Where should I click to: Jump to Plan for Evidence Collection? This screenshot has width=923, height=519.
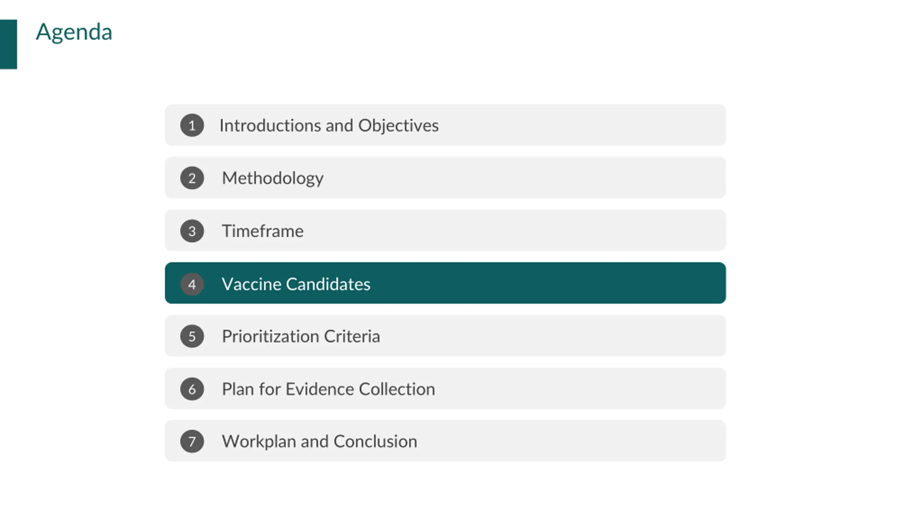(328, 389)
